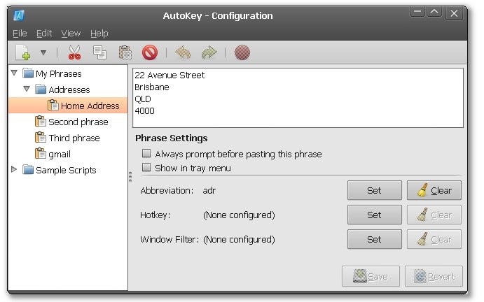Click the New item icon in toolbar
The width and height of the screenshot is (484, 302).
(23, 52)
